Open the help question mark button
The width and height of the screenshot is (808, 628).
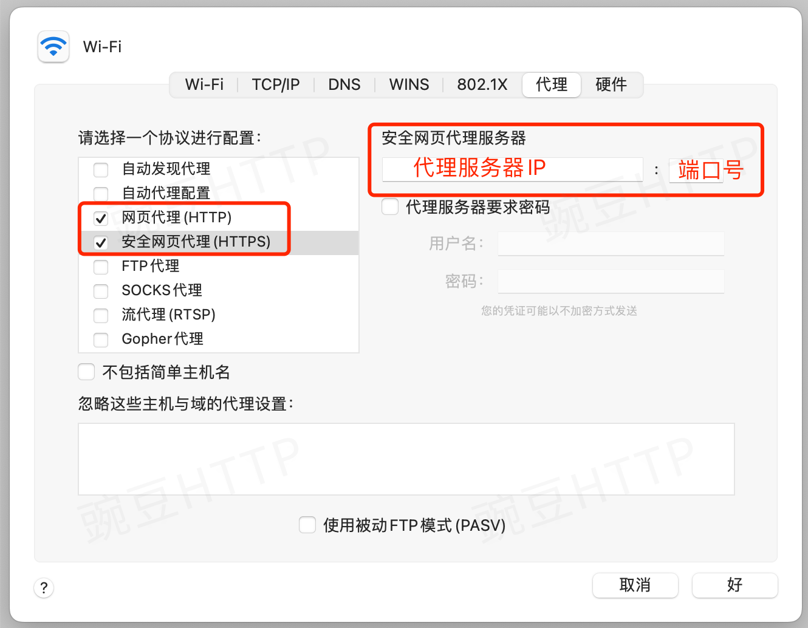(44, 588)
